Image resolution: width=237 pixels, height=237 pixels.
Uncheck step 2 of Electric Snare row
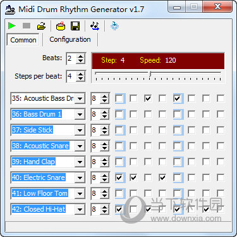pyautogui.click(x=133, y=177)
